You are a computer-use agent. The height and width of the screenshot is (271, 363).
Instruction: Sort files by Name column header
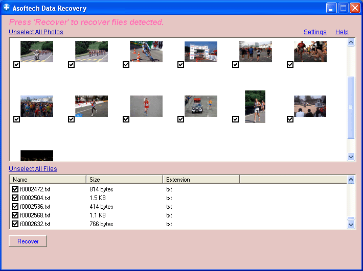(x=48, y=180)
